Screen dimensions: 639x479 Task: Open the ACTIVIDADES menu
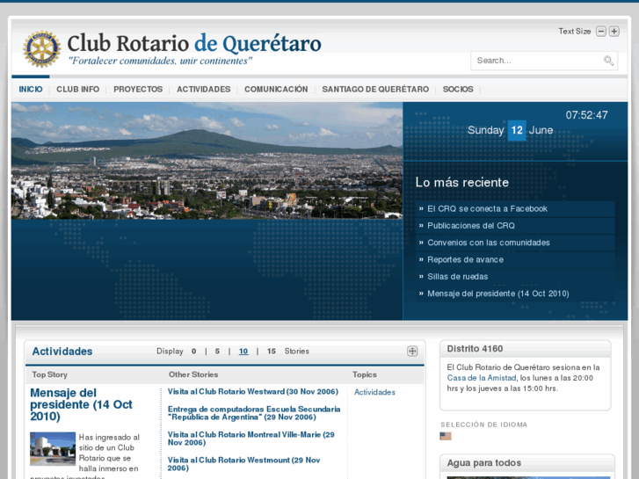click(204, 90)
